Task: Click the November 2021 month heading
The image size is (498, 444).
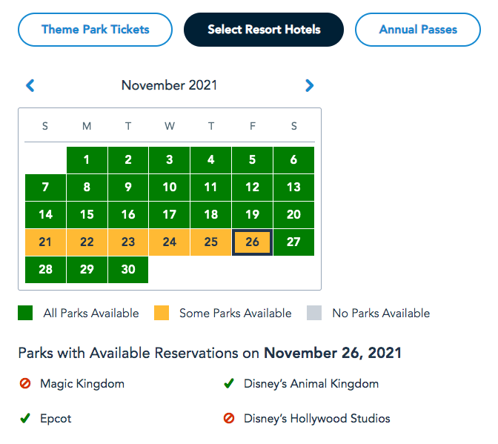Action: pos(170,85)
